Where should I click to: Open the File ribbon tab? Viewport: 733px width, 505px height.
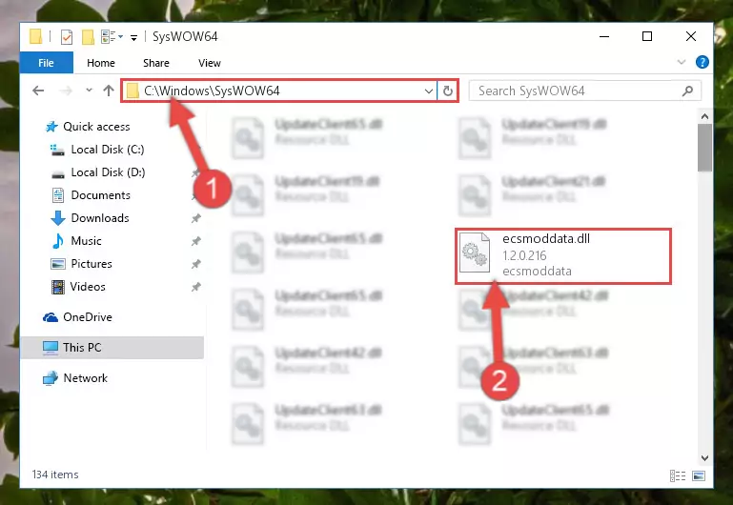47,63
